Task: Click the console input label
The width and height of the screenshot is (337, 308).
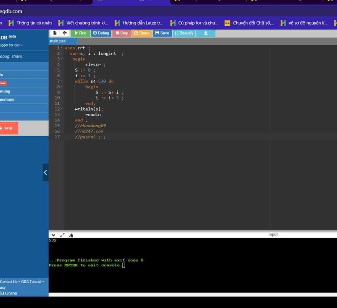Action: coord(273,234)
